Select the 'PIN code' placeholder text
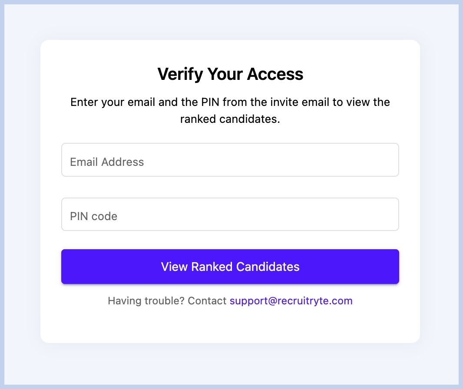 pyautogui.click(x=94, y=216)
